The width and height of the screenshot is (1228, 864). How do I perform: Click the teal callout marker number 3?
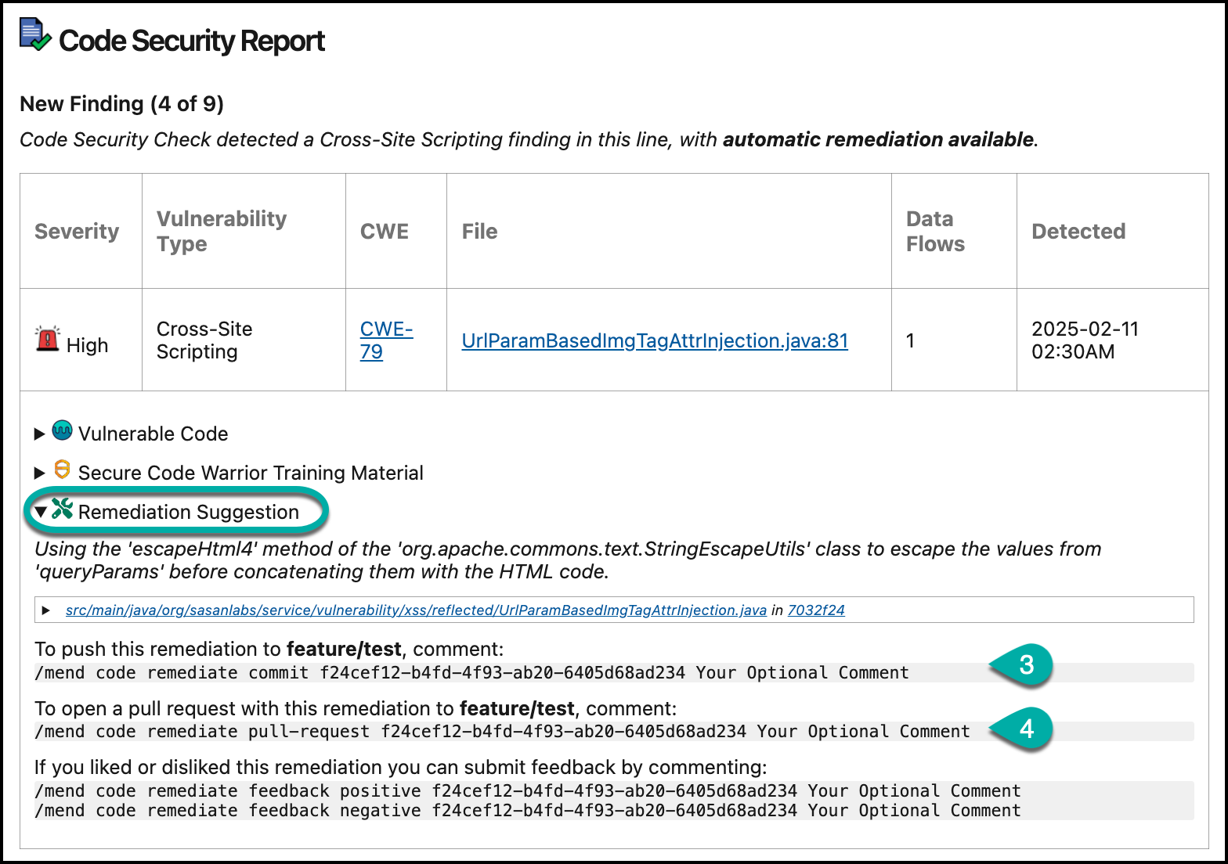[x=1025, y=665]
